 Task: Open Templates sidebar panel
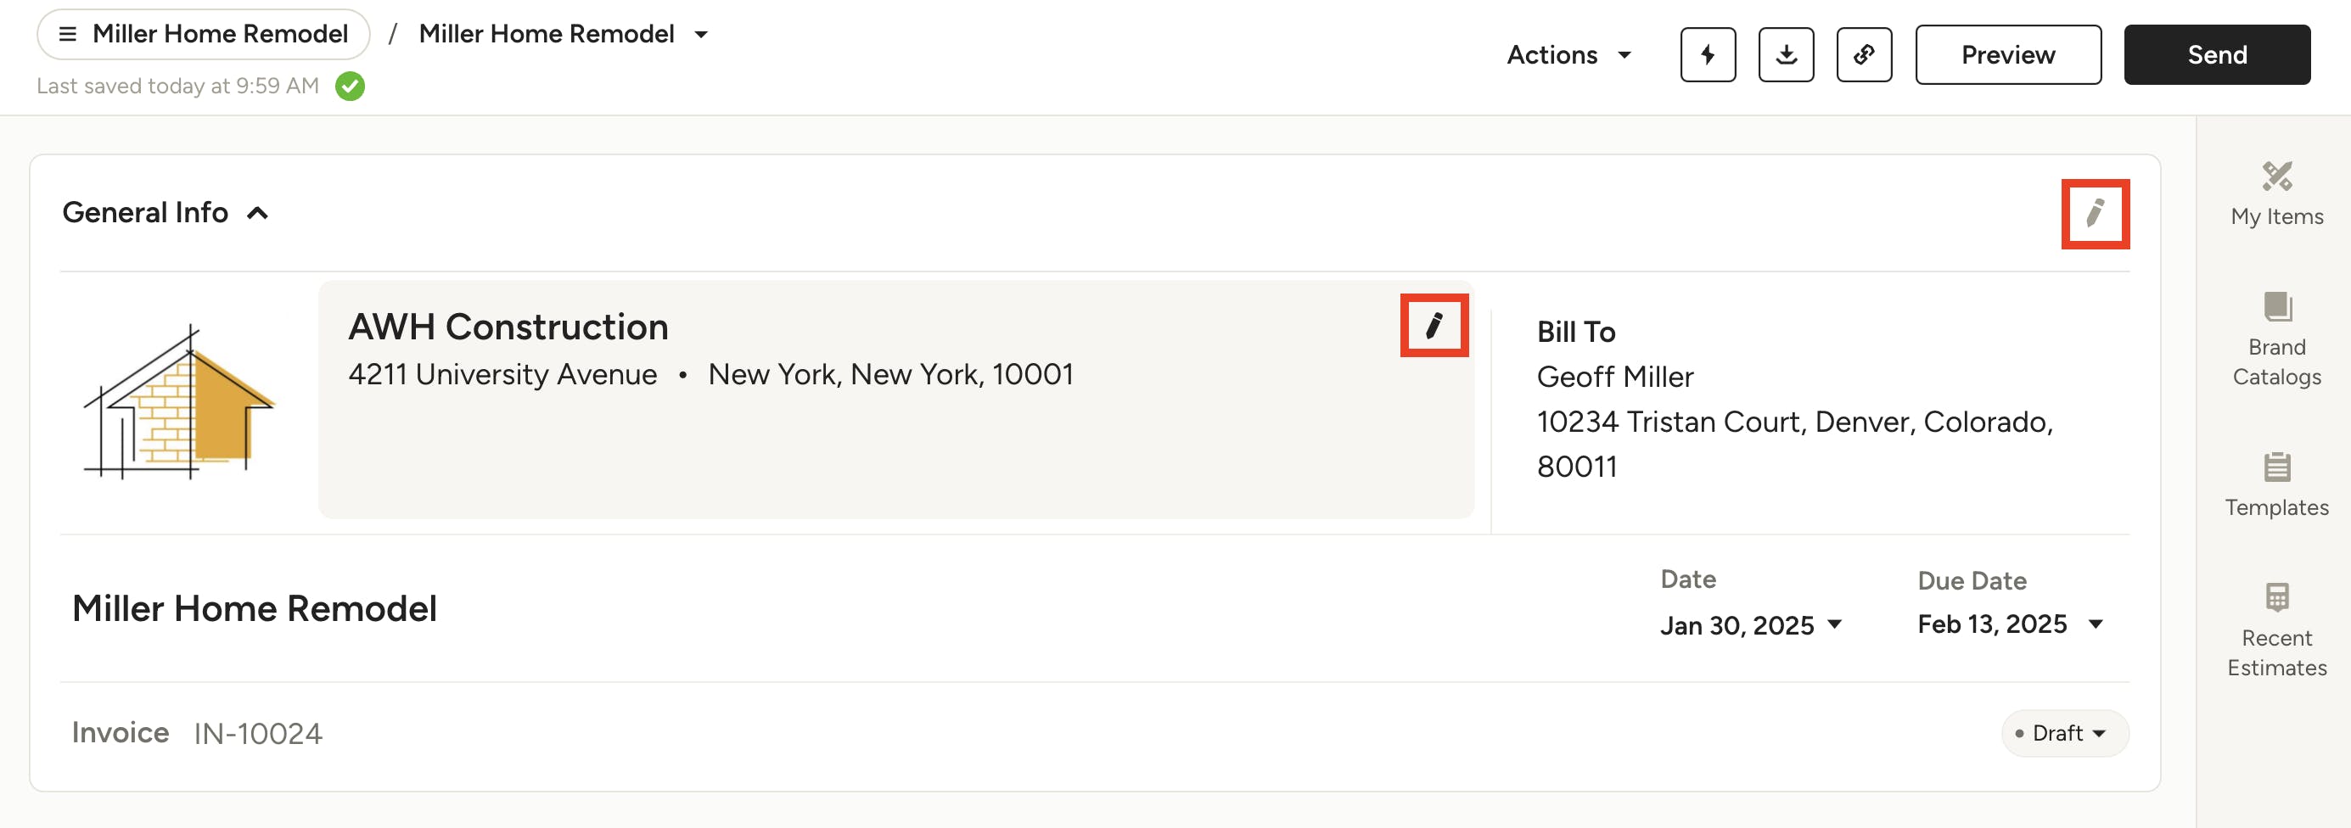2276,484
